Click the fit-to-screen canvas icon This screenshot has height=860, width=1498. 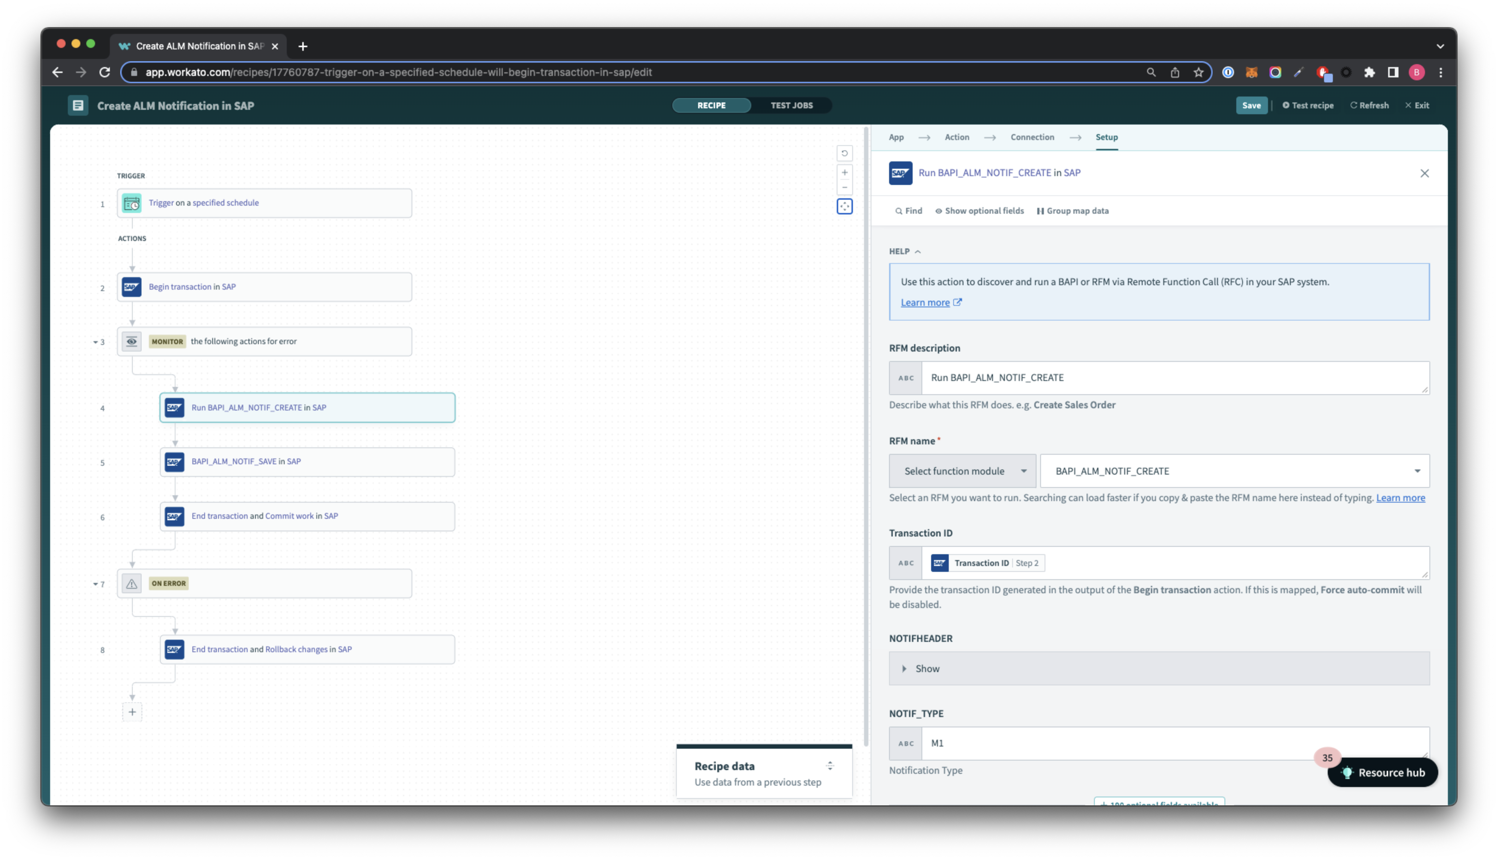pyautogui.click(x=844, y=207)
